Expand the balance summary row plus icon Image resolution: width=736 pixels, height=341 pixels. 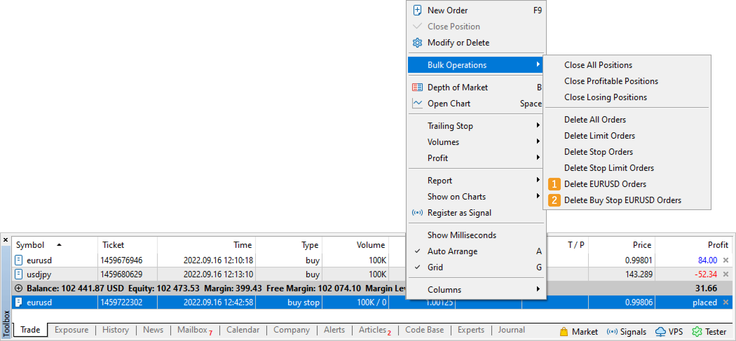coord(19,288)
